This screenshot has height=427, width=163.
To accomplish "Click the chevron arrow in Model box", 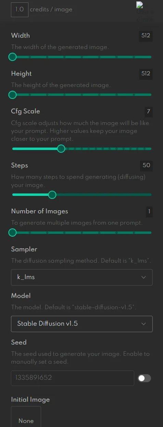I will coord(144,324).
